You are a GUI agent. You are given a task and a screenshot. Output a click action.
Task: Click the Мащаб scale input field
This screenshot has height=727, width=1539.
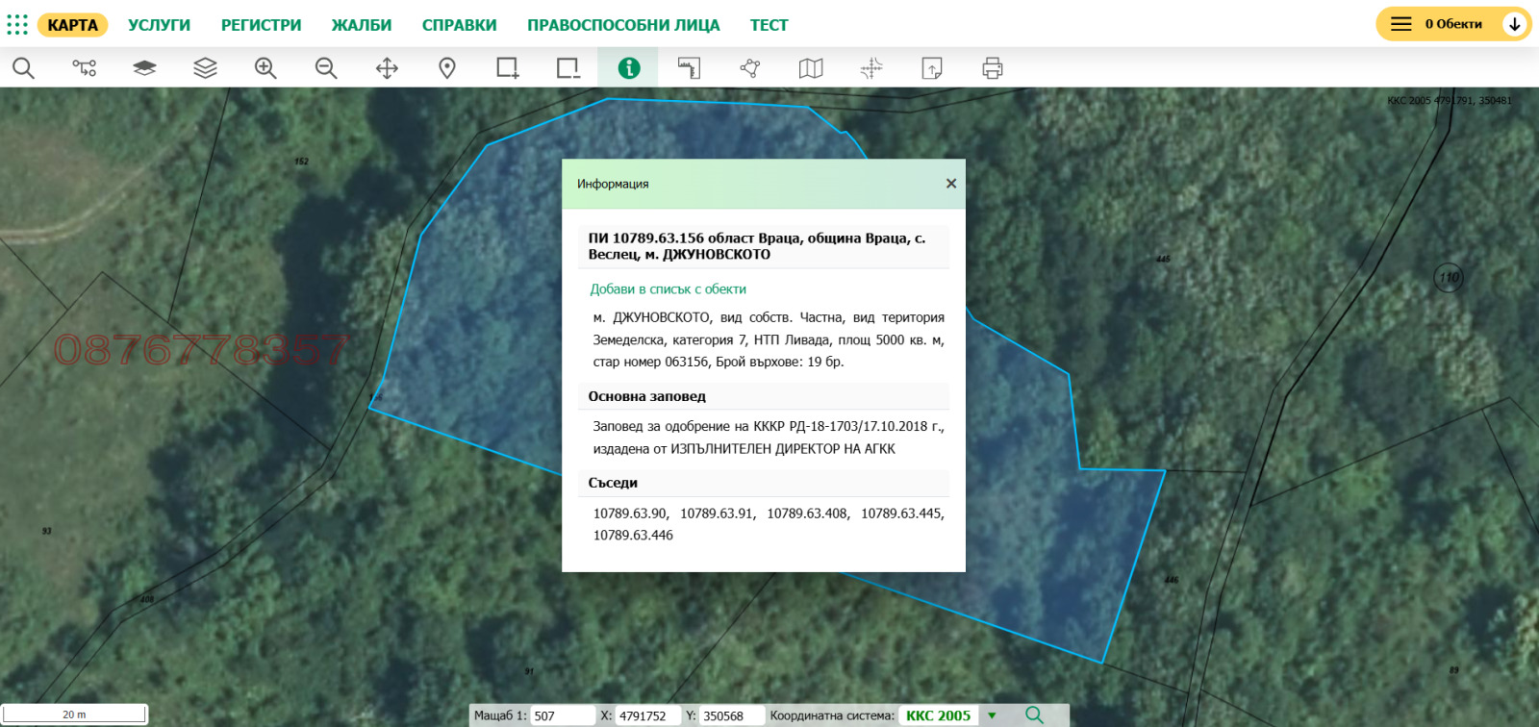(562, 715)
